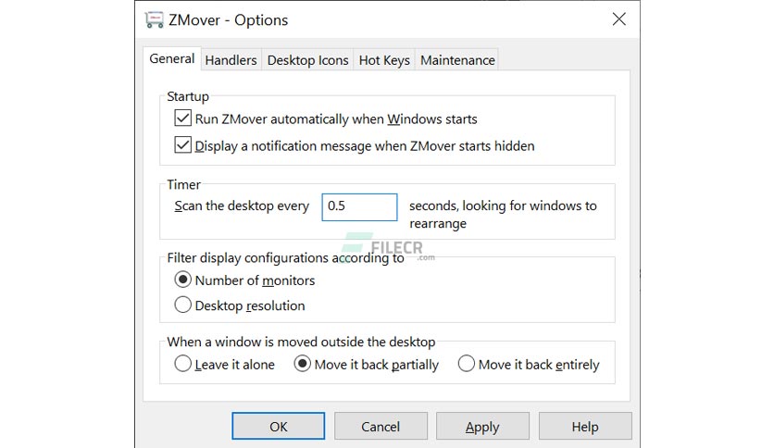This screenshot has width=774, height=448.
Task: Click 'Filter display configurations according to' label
Action: [285, 258]
